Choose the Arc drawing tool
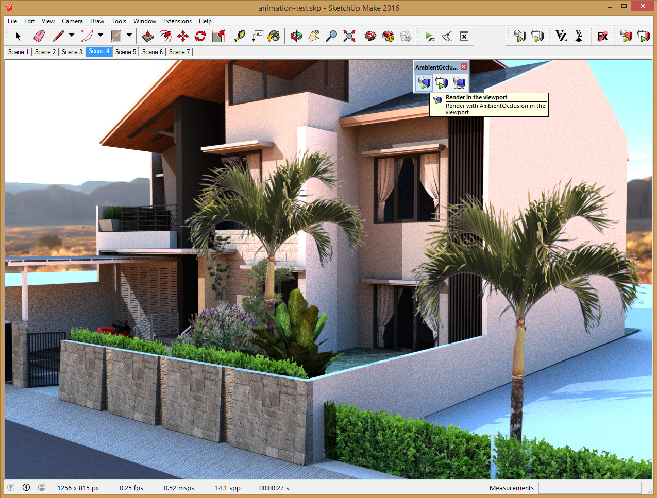The height and width of the screenshot is (498, 657). [x=87, y=36]
